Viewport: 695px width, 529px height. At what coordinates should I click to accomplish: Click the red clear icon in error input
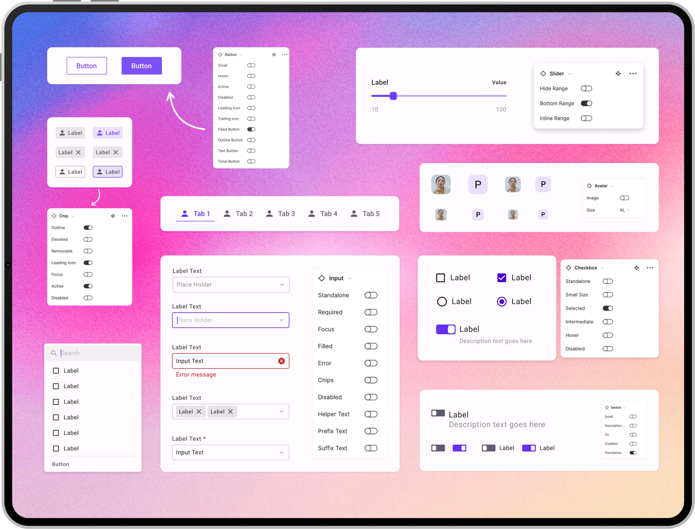(281, 361)
